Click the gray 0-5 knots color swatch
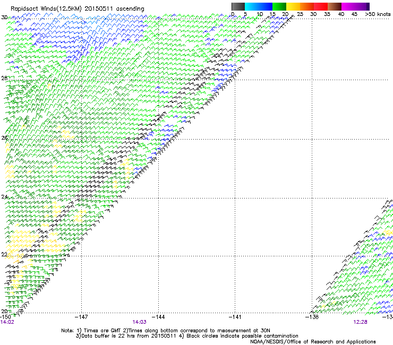The height and width of the screenshot is (345, 393). click(238, 6)
